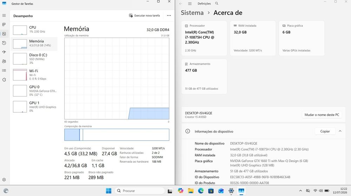Click ID do Dispositivo value
351x196 pixels.
pos(260,177)
